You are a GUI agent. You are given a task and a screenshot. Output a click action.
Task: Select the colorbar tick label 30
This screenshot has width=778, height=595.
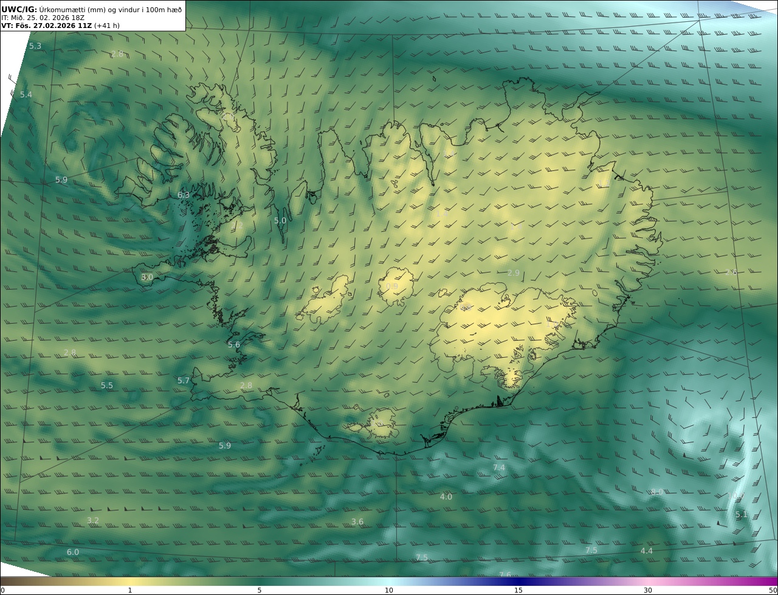pyautogui.click(x=648, y=590)
